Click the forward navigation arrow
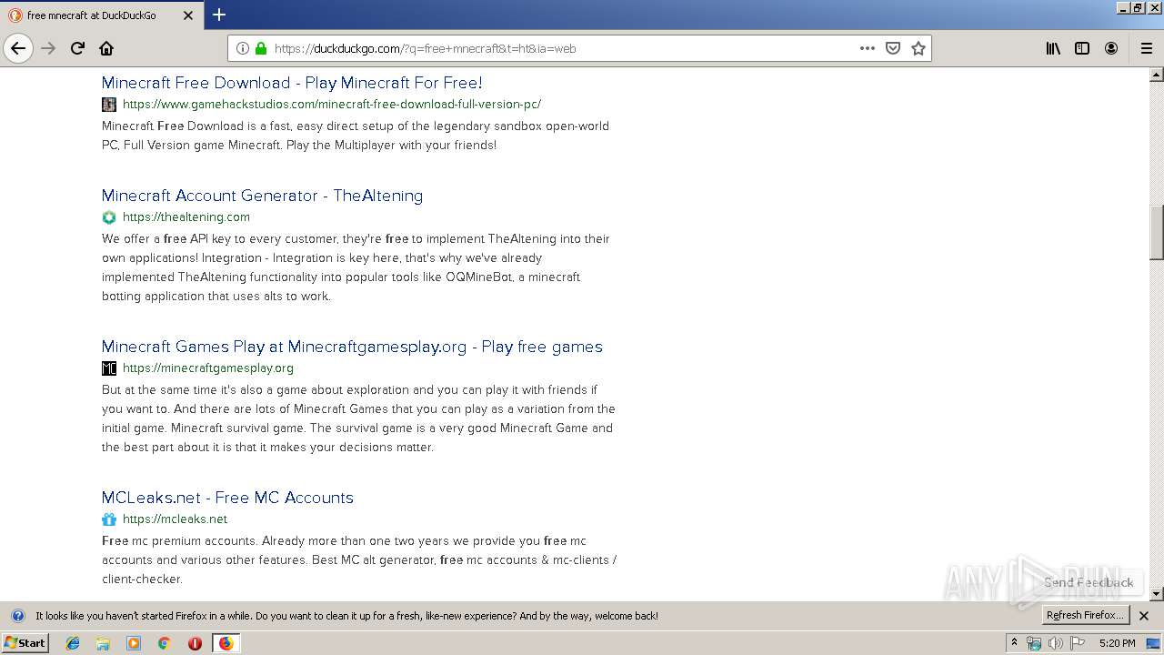 (x=48, y=48)
